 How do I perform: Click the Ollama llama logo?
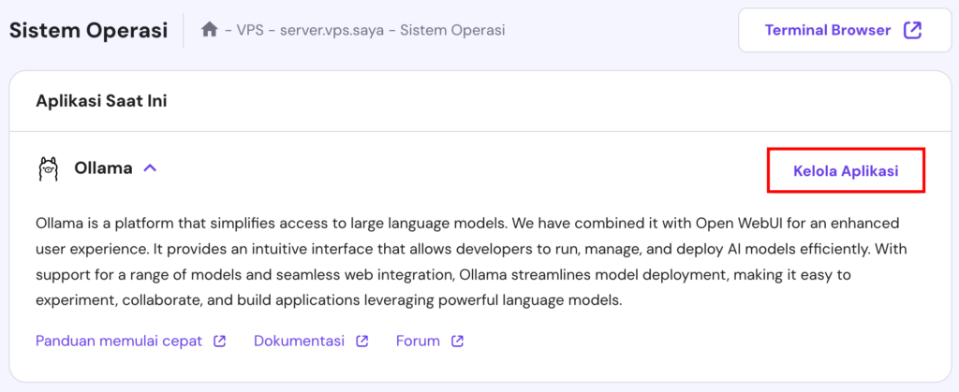(48, 169)
